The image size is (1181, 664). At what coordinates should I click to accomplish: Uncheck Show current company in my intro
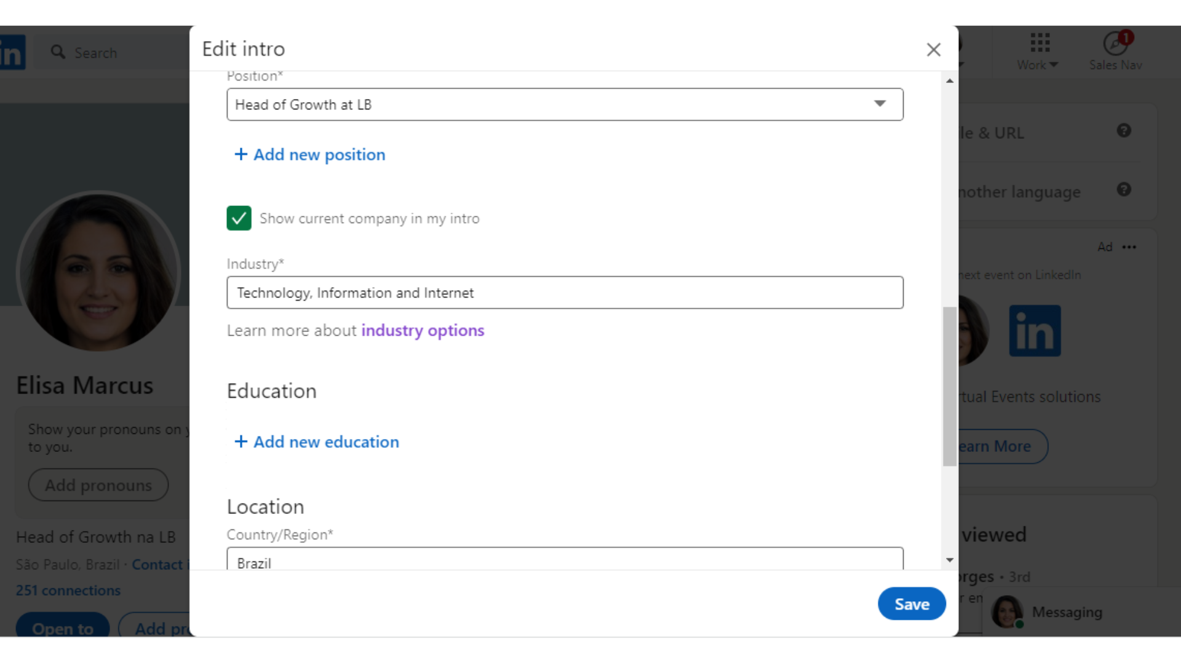(x=239, y=218)
